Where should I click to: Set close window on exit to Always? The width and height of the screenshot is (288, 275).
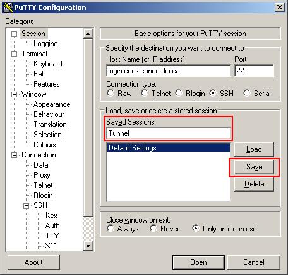tap(111, 228)
